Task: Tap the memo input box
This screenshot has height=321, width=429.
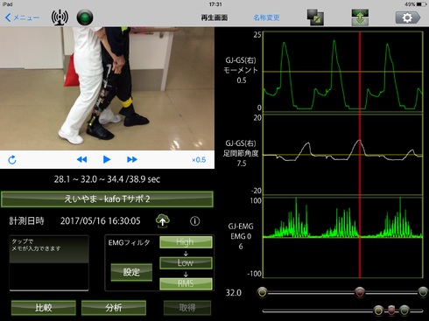Action: [x=49, y=263]
